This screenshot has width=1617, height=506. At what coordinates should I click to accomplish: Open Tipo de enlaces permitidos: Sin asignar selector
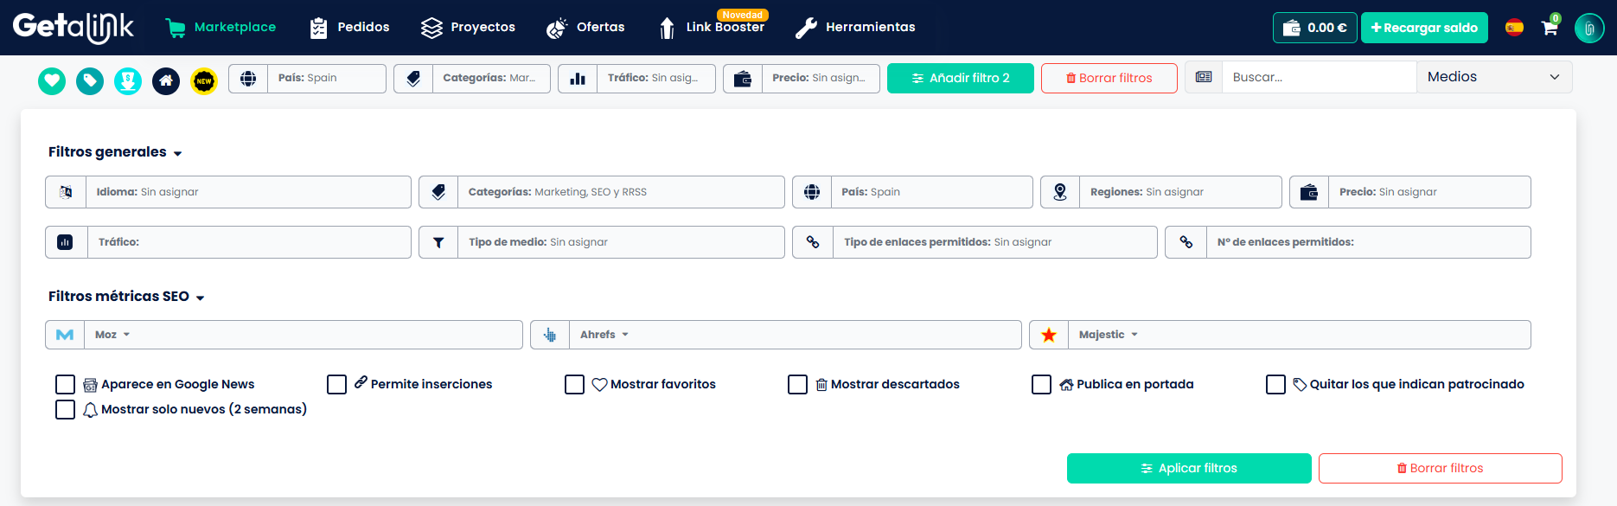(x=995, y=242)
